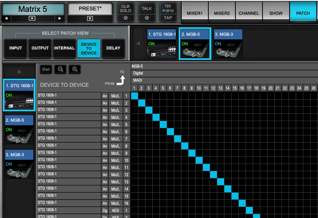Remove the patch from Mic/L 1 to MADI 1
This screenshot has width=318, height=218.
[134, 96]
